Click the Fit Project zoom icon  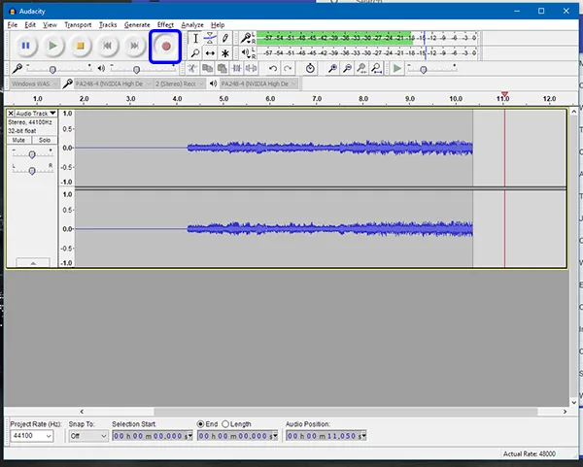click(x=377, y=68)
